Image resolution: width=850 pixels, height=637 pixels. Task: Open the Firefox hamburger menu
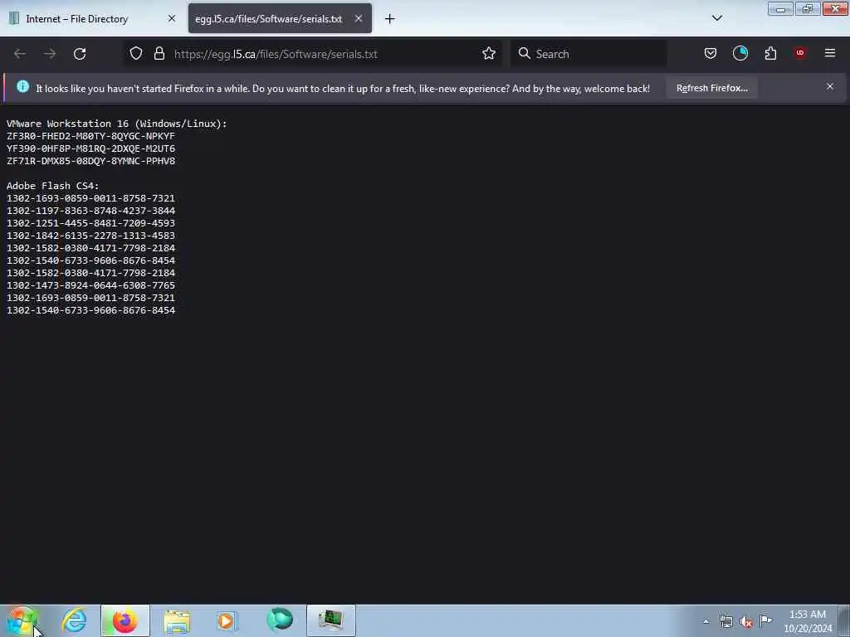click(830, 53)
